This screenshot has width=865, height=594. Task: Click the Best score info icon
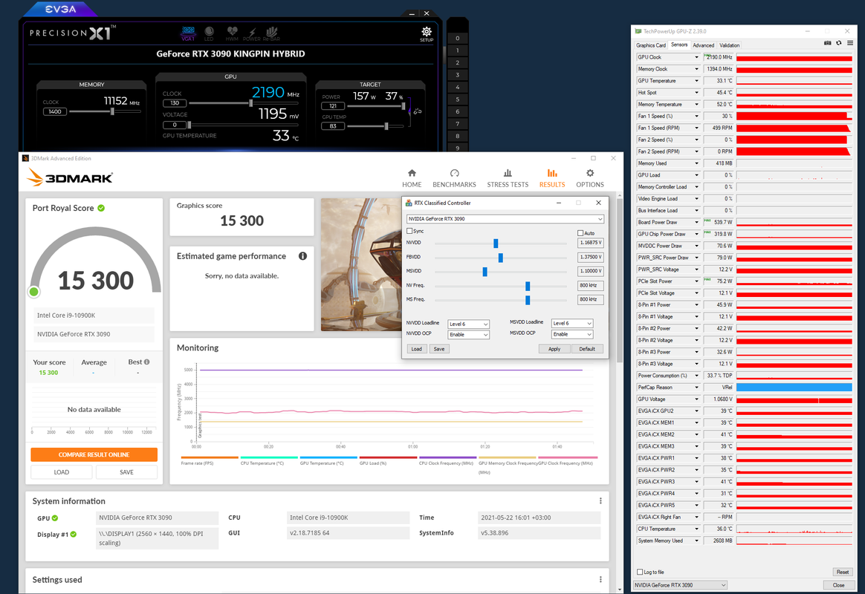146,362
